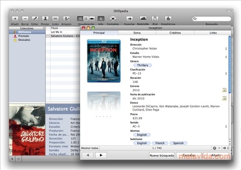Image resolution: width=241 pixels, height=170 pixels.
Task: Toggle the Info panel button
Action: pyautogui.click(x=101, y=18)
